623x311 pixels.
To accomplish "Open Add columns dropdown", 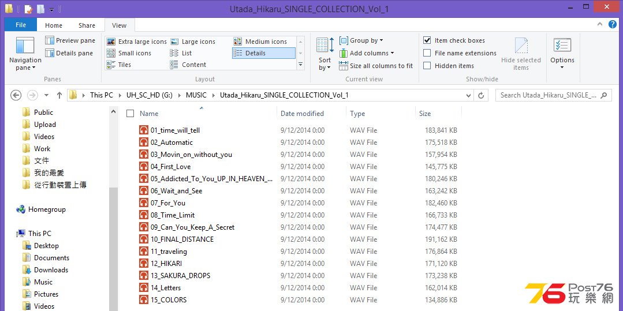I will click(367, 53).
